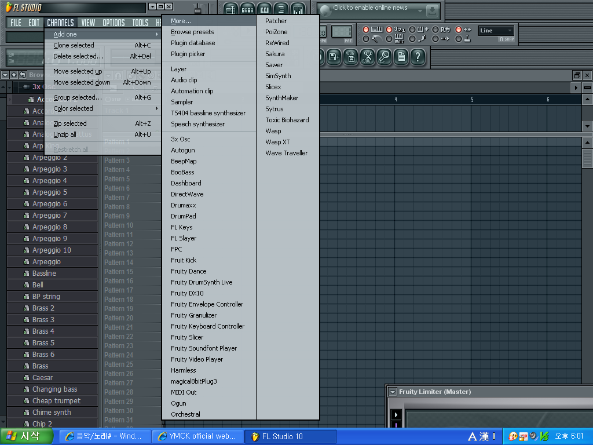The image size is (593, 445).
Task: Click the Accordeon 2 preset file icon
Action: 31,100
